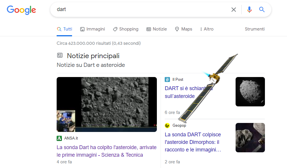The image size is (287, 168).
Task: Click the Il Post source name
Action: pyautogui.click(x=178, y=80)
